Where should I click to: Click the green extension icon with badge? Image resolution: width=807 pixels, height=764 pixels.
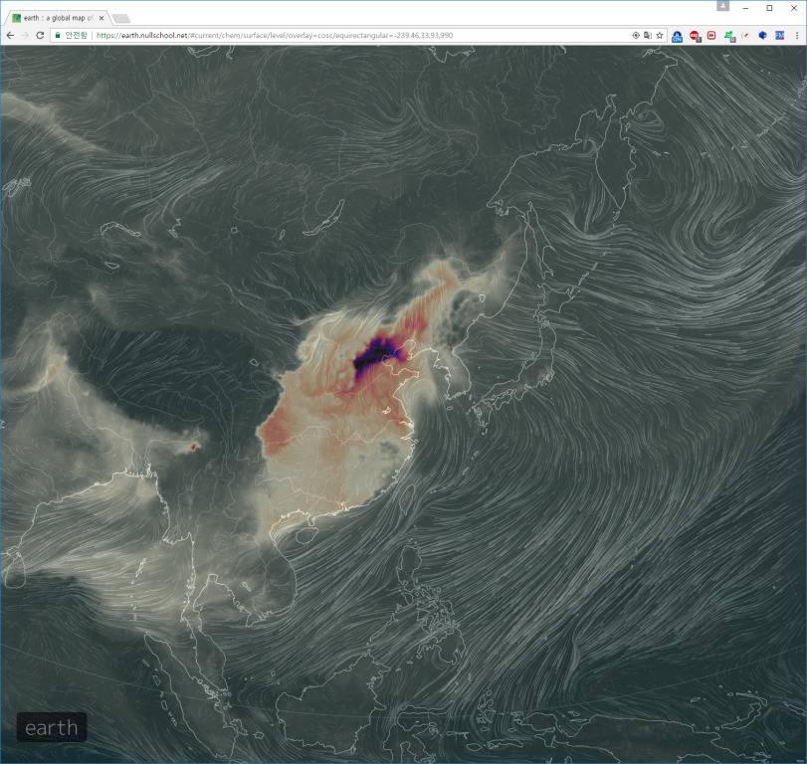pyautogui.click(x=728, y=35)
